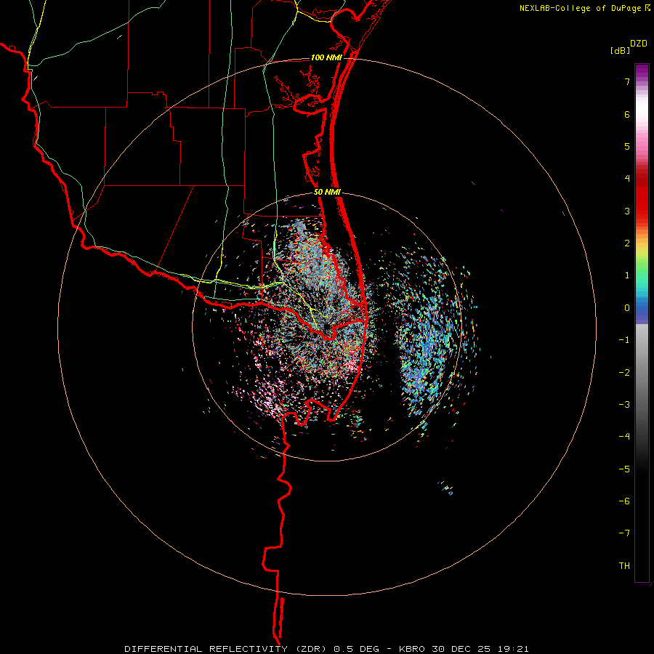Click the DZD product label
Viewport: 654px width, 654px height.
tap(639, 44)
